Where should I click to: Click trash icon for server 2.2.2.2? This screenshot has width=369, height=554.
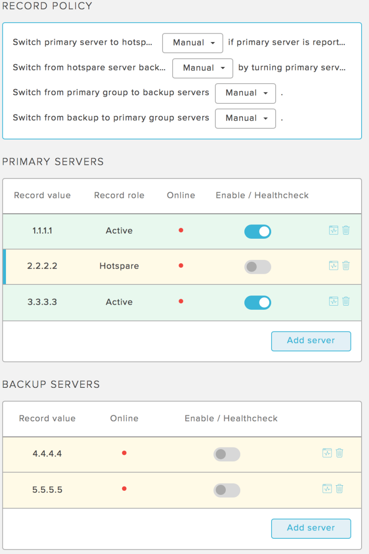click(x=346, y=265)
